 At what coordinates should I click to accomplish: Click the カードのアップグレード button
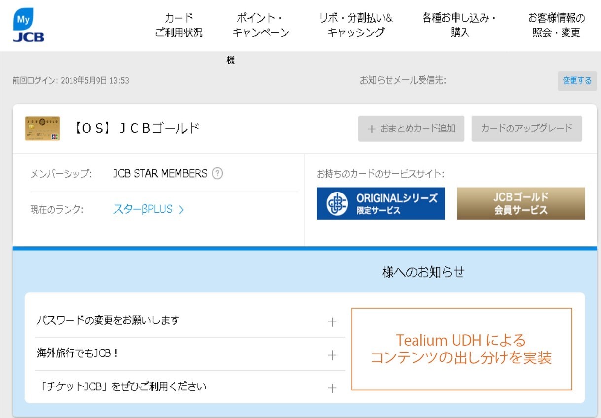[527, 129]
